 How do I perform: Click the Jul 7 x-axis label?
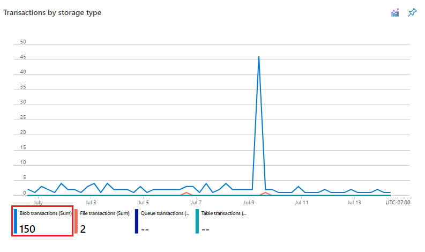point(196,203)
